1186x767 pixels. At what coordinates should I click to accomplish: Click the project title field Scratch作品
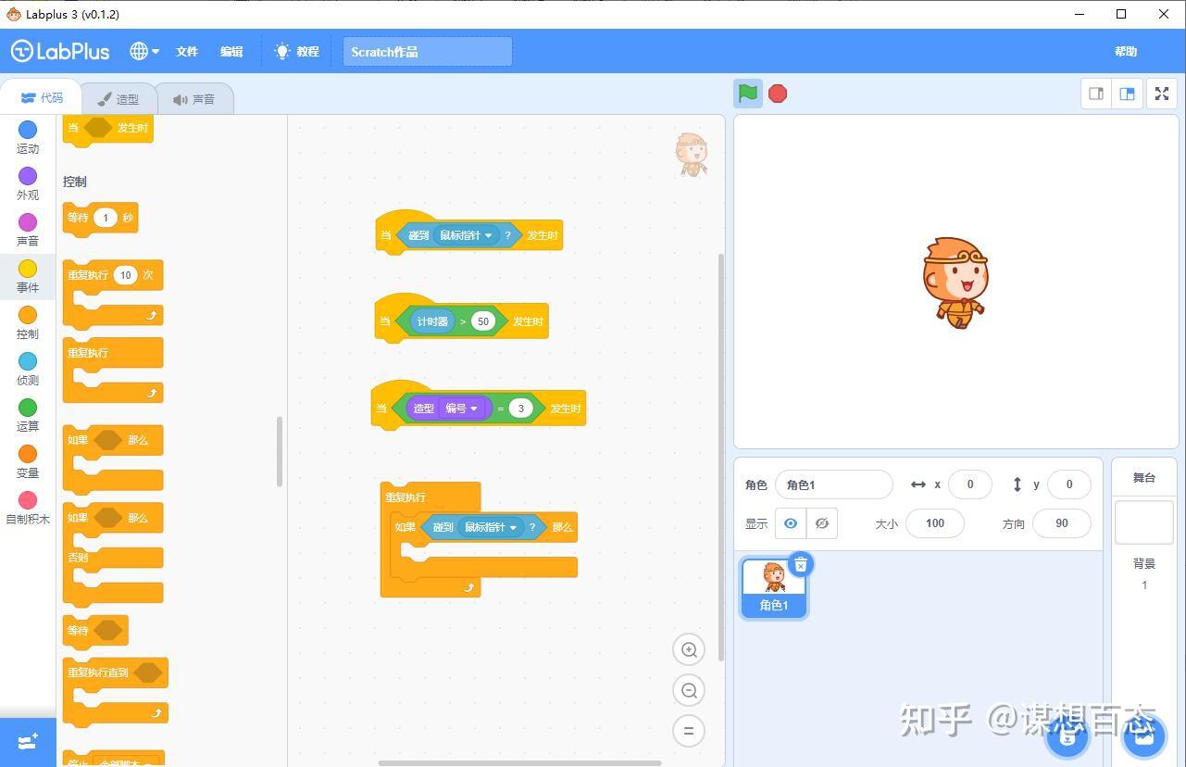point(426,51)
